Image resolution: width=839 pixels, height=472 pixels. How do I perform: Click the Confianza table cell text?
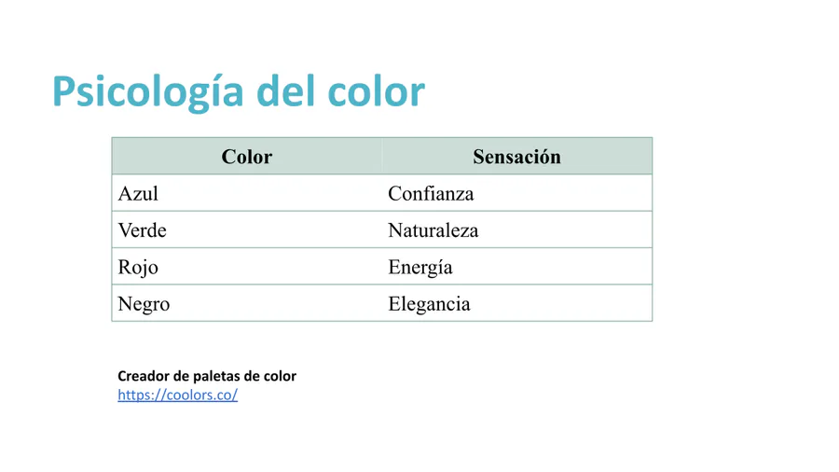[x=431, y=194]
